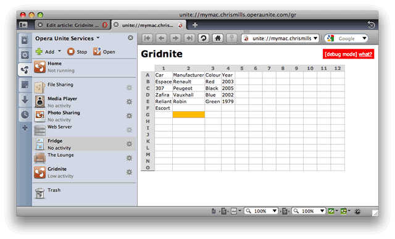395x239 pixels.
Task: Open the History clock panel
Action: coord(25,115)
